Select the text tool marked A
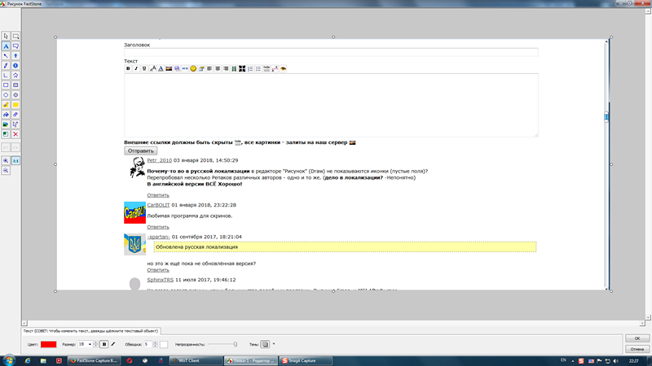 point(6,46)
